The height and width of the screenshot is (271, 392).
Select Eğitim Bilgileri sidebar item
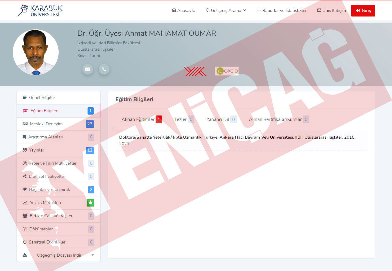[x=59, y=111]
